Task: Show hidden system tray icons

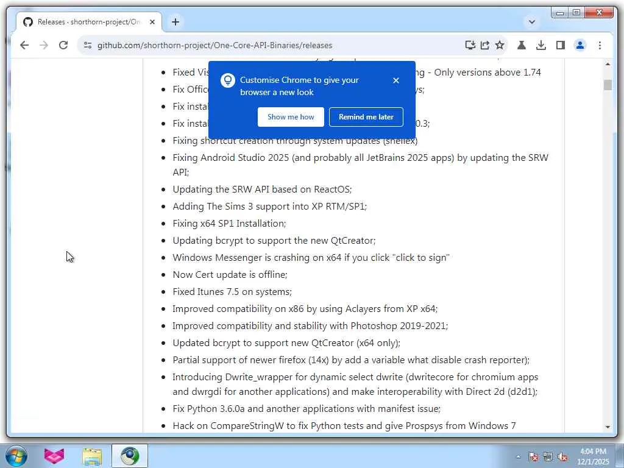Action: (x=518, y=456)
